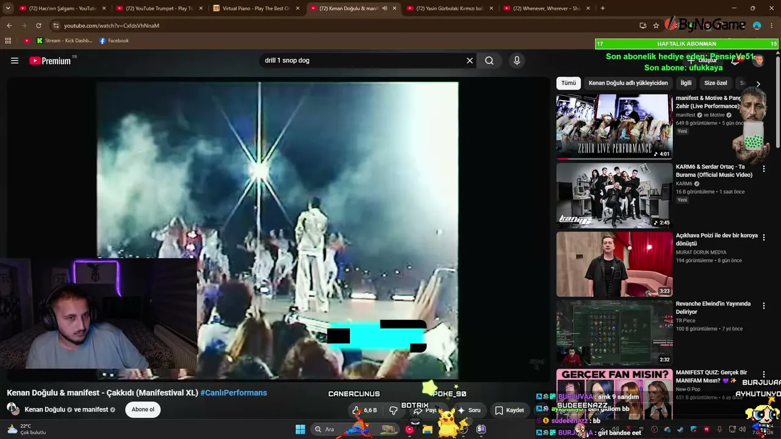Viewport: 781px width, 439px height.
Task: Switch to 'YouTube Trumpet' browser tab
Action: pyautogui.click(x=159, y=9)
